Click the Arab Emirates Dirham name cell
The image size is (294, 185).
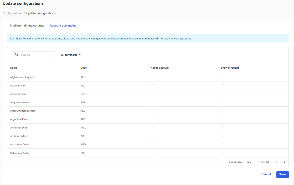23,111
